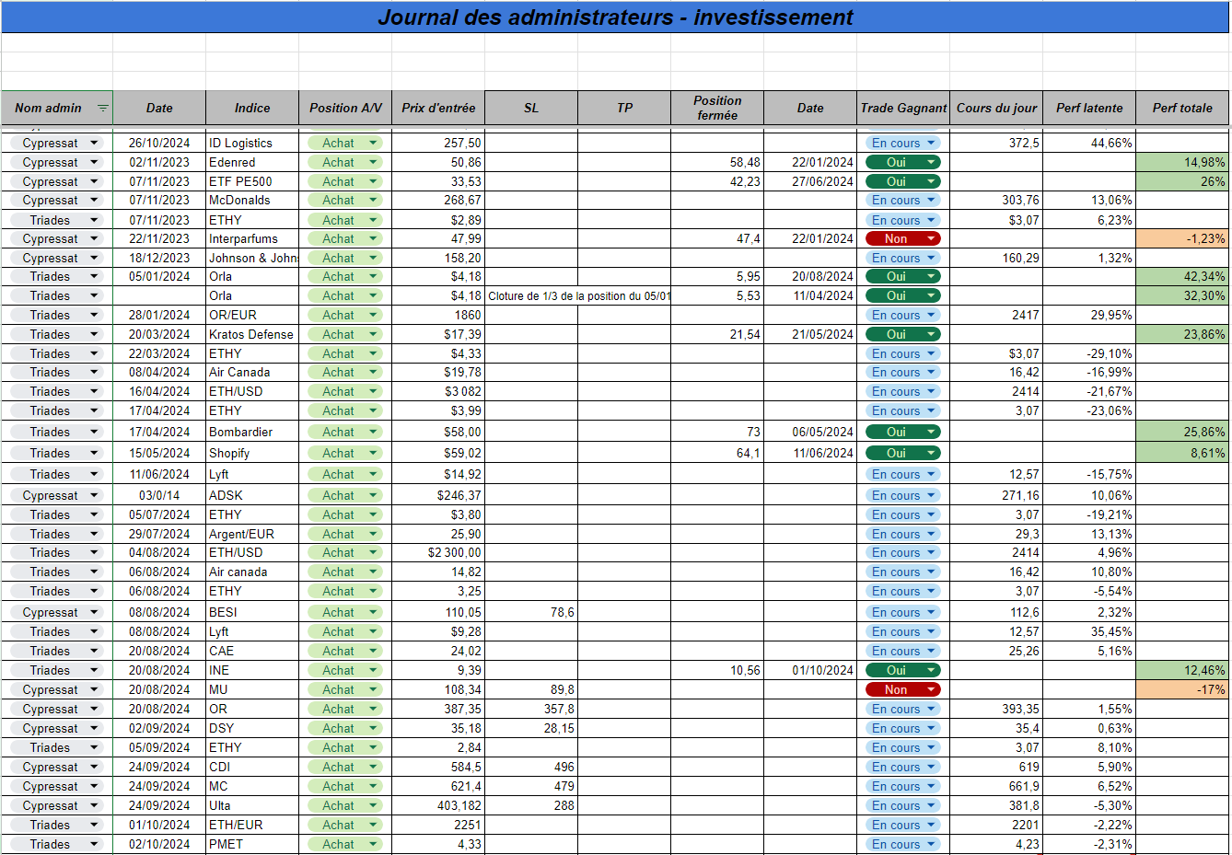Select the Cloture de 1/3 note cell
This screenshot has height=855, width=1232.
pyautogui.click(x=578, y=295)
